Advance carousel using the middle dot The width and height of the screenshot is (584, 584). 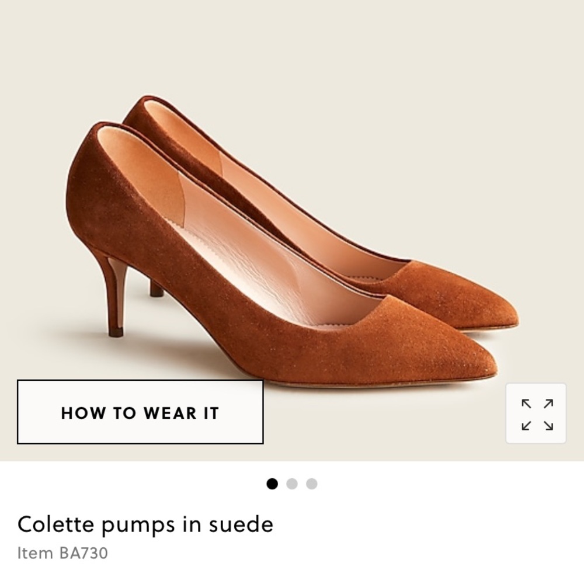tap(292, 484)
